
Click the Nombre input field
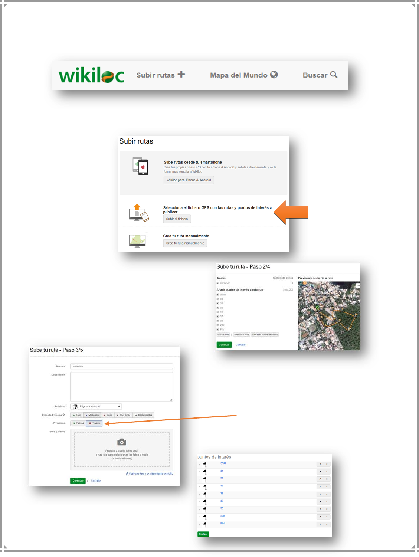point(121,366)
